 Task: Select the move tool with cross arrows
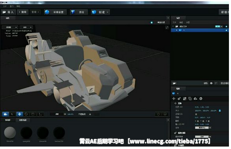(20, 114)
